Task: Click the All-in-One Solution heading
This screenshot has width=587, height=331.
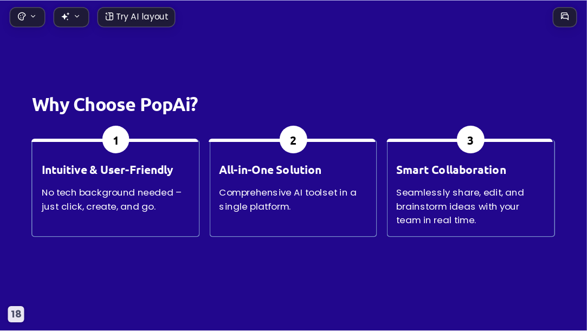Action: click(270, 170)
